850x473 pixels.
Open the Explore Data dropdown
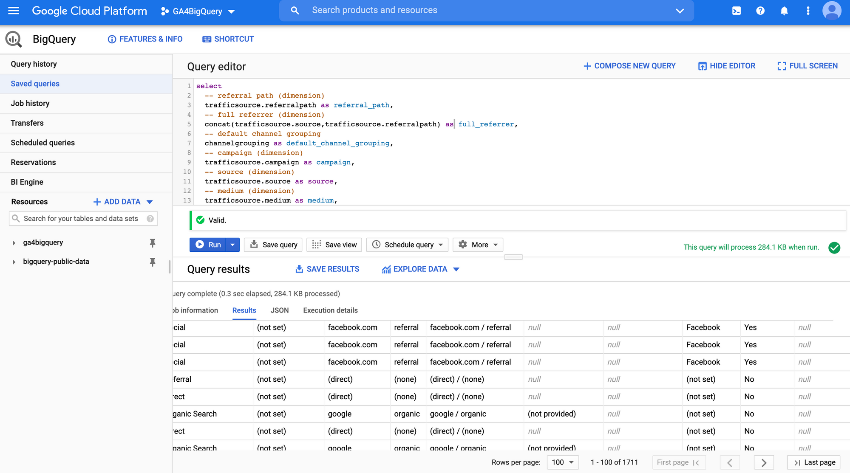click(x=421, y=269)
